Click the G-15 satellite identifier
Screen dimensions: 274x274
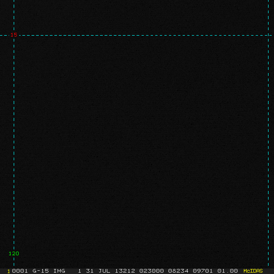pos(40,271)
